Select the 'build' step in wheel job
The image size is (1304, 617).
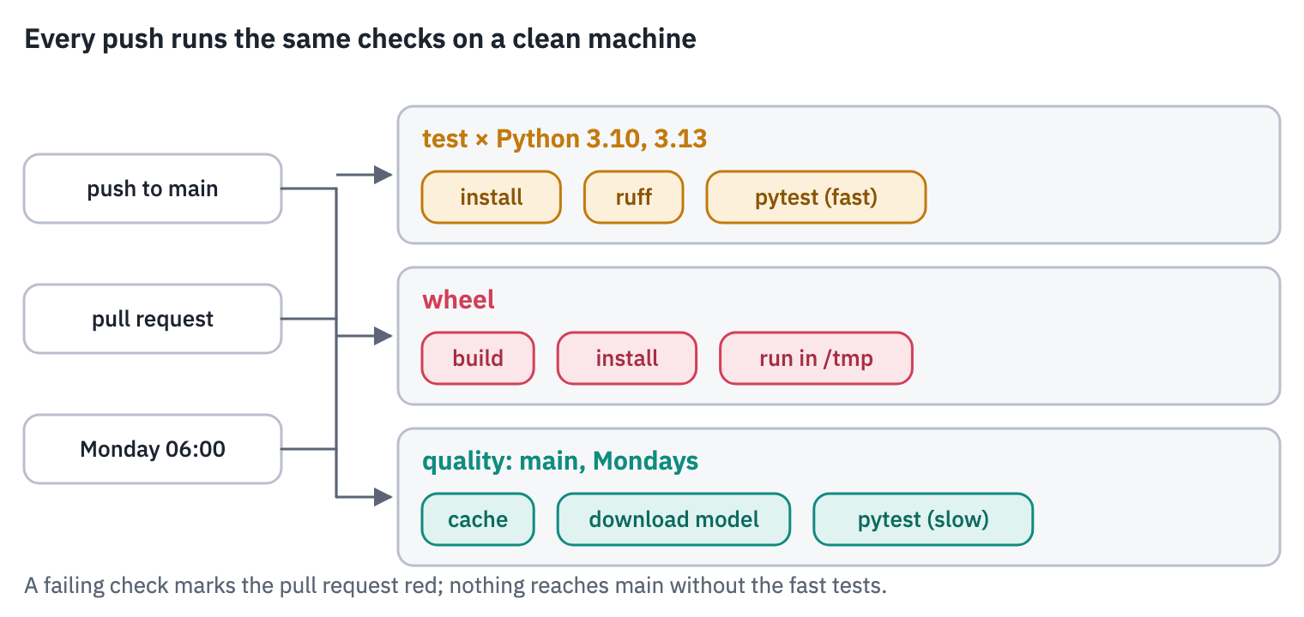click(478, 358)
